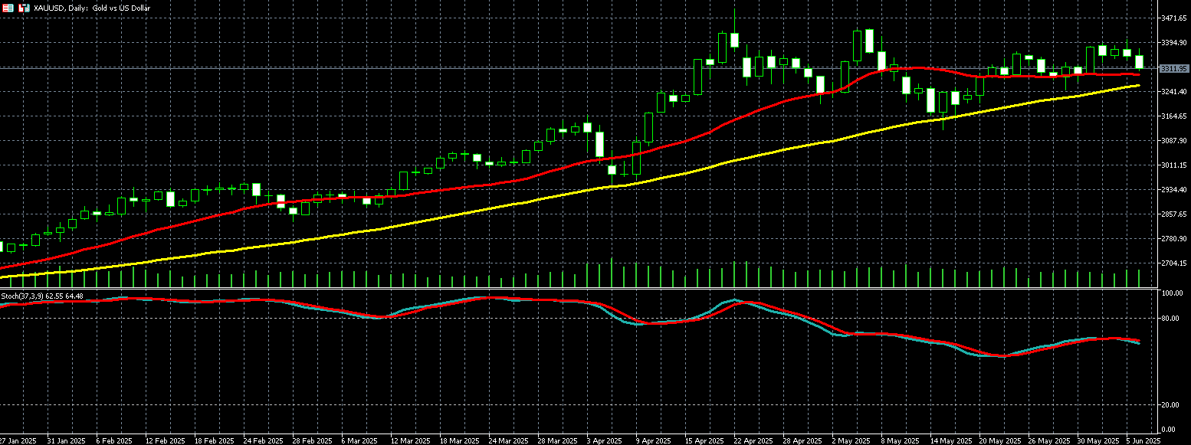Screen dimensions: 1191x445
Task: Click the 3011.15 price scale label
Action: click(x=1173, y=165)
